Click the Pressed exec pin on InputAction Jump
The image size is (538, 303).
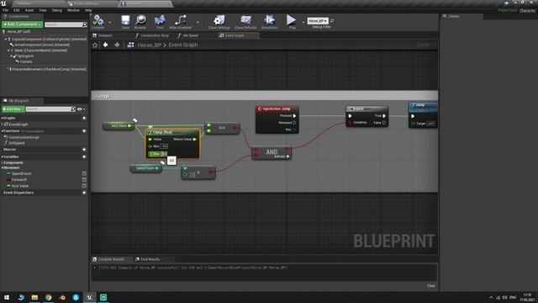294,116
